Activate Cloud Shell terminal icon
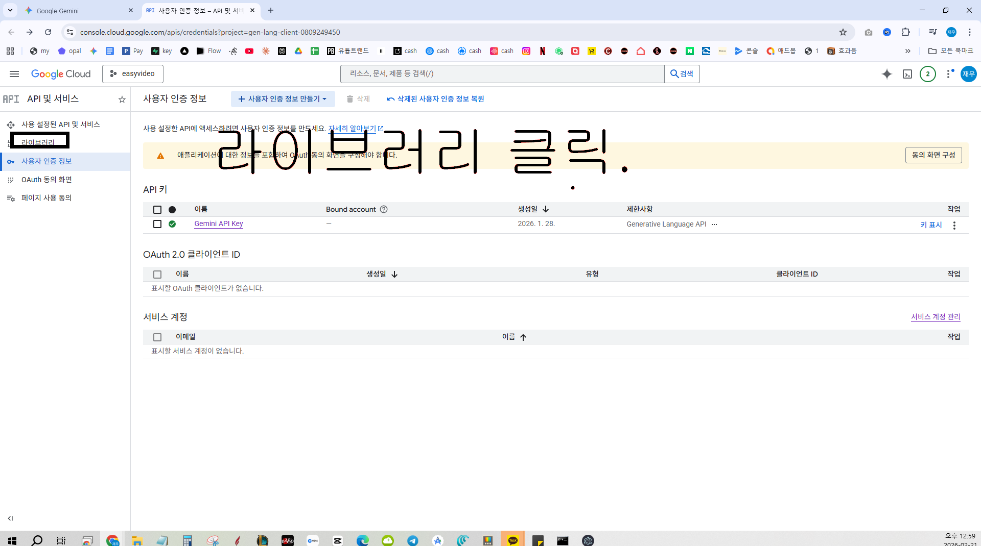This screenshot has height=546, width=981. pos(907,74)
